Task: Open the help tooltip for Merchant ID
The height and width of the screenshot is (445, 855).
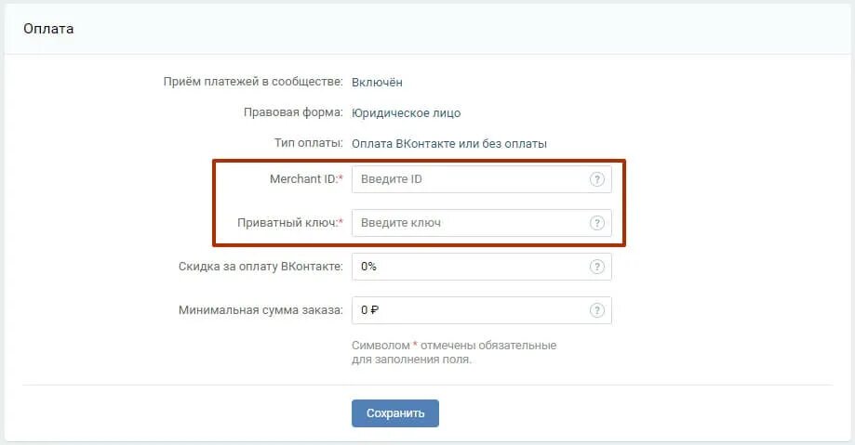Action: pyautogui.click(x=597, y=179)
